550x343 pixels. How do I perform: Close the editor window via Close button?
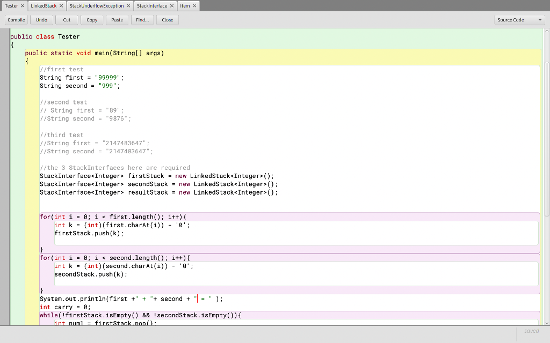pos(167,19)
